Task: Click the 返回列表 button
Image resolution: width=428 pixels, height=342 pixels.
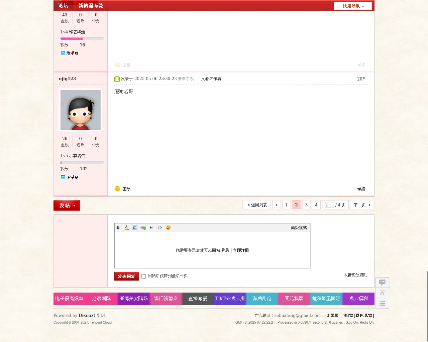Action: [x=256, y=205]
